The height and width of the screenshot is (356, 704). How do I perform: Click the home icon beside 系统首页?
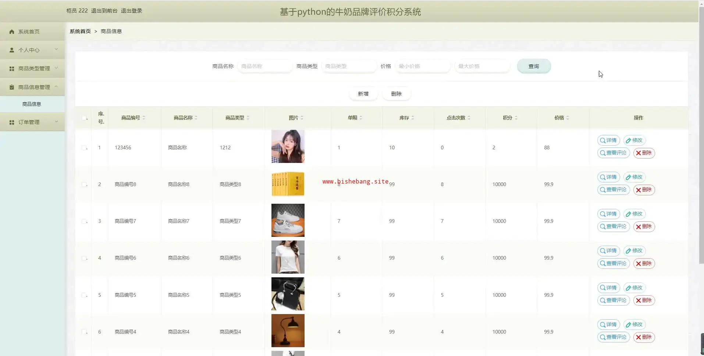point(12,32)
